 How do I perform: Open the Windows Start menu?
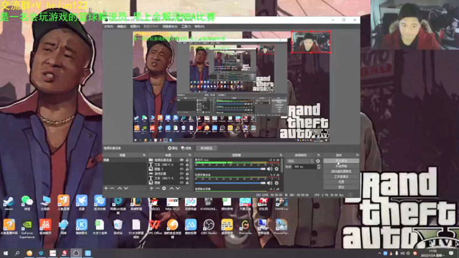pos(6,253)
